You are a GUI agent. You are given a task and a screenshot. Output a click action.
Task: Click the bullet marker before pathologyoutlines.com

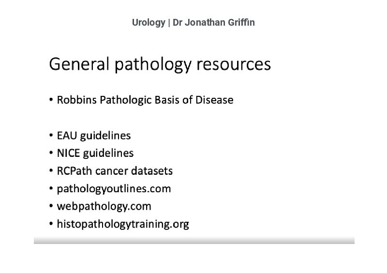pyautogui.click(x=51, y=189)
